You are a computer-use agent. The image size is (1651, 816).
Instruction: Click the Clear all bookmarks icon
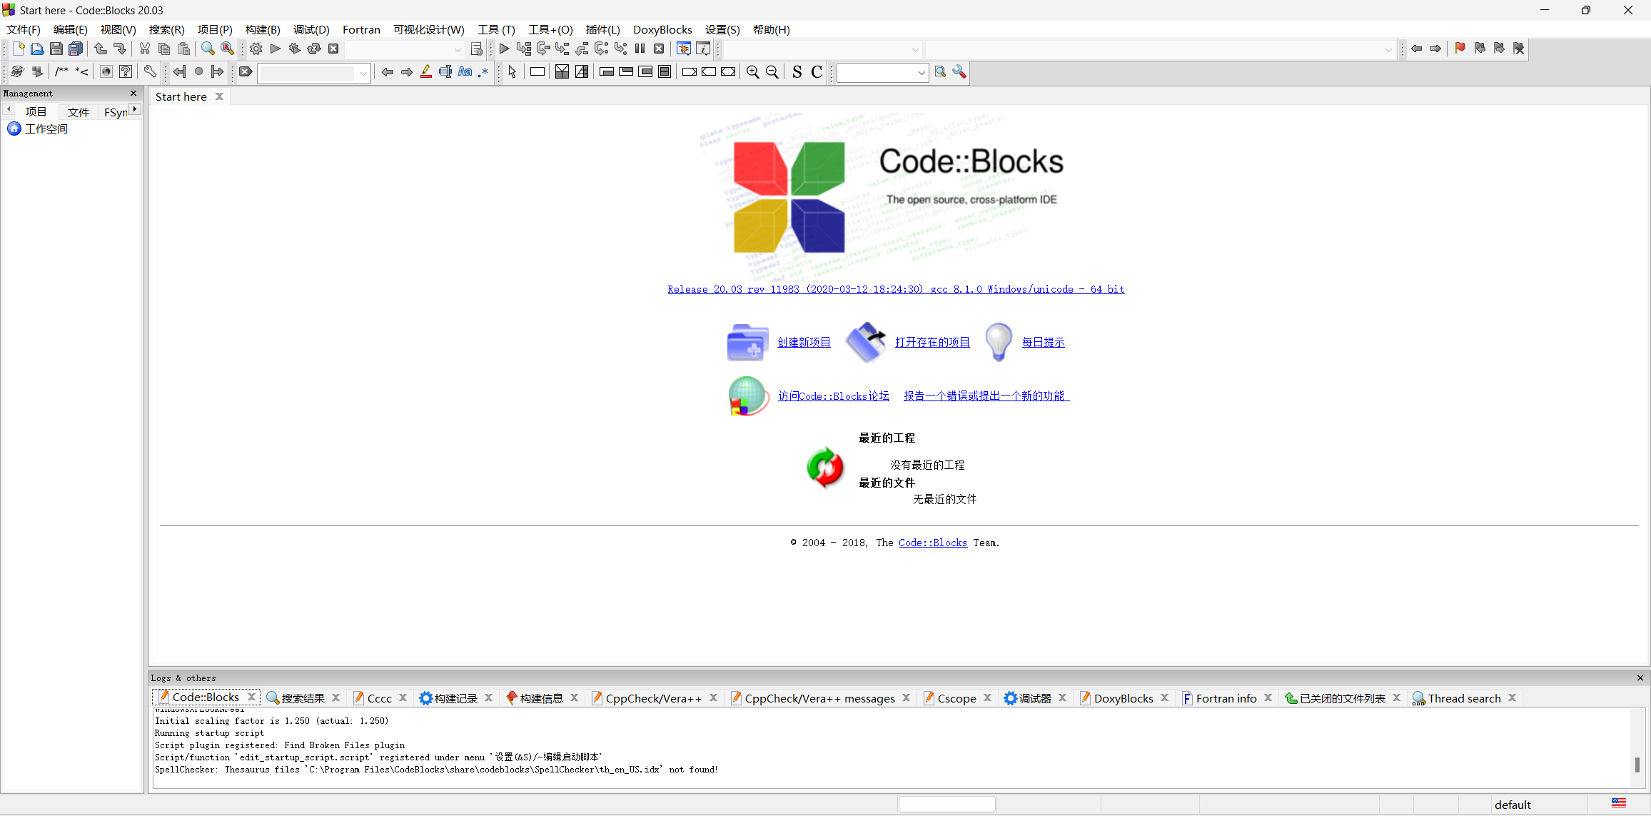(1519, 49)
